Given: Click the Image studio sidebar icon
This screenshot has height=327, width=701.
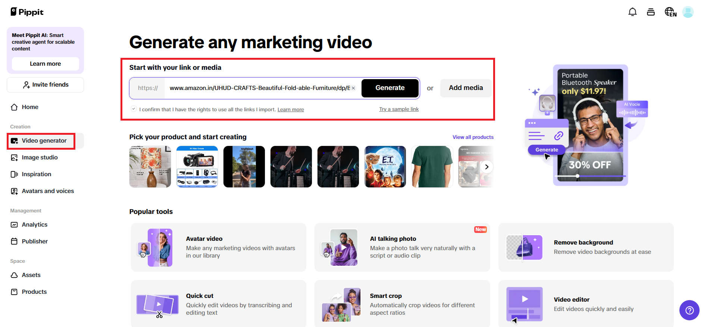Looking at the screenshot, I should tap(14, 158).
